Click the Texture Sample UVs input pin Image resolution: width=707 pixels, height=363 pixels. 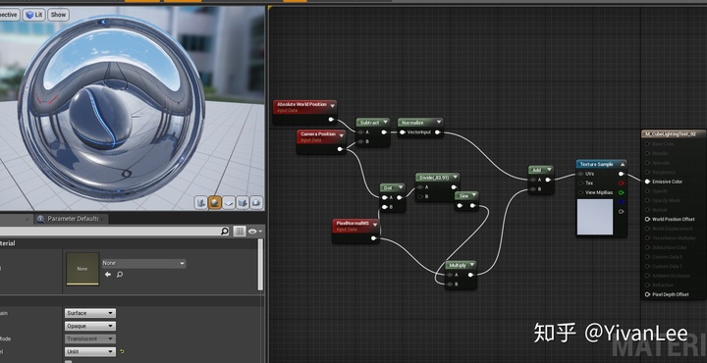580,174
